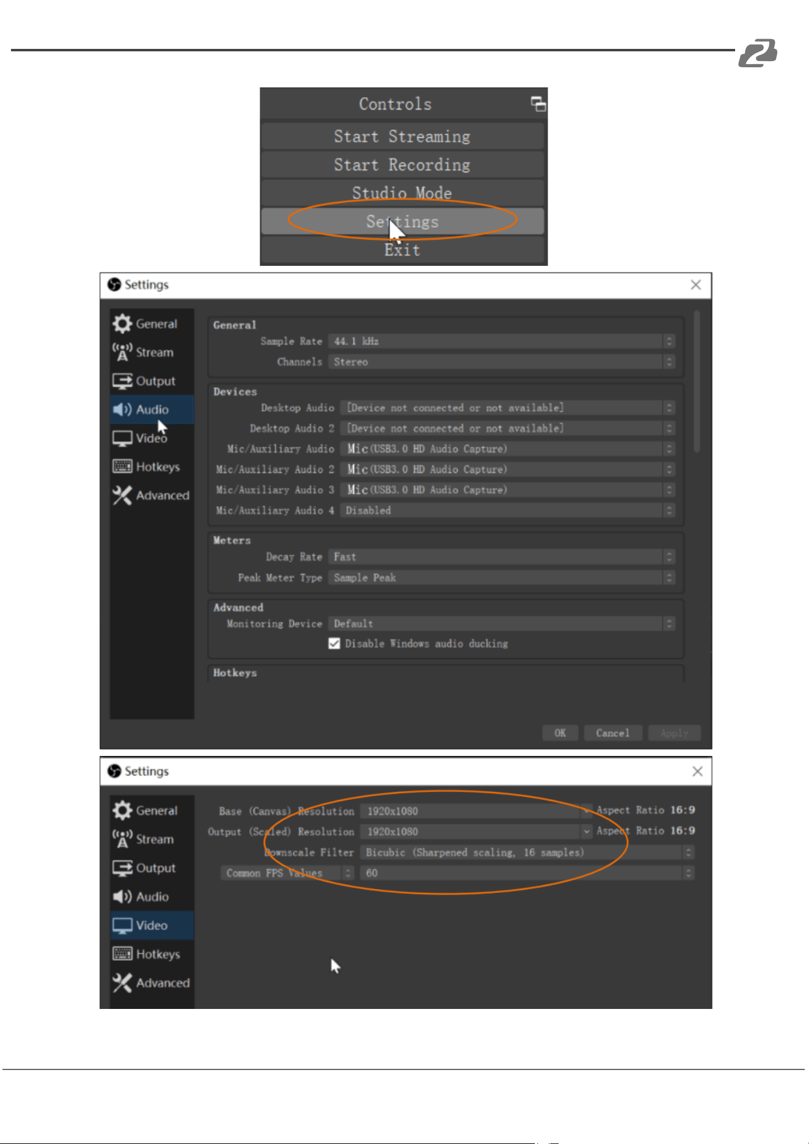Click the General gear icon in Video settings window
Viewport: 809px width, 1144px height.
pos(122,810)
